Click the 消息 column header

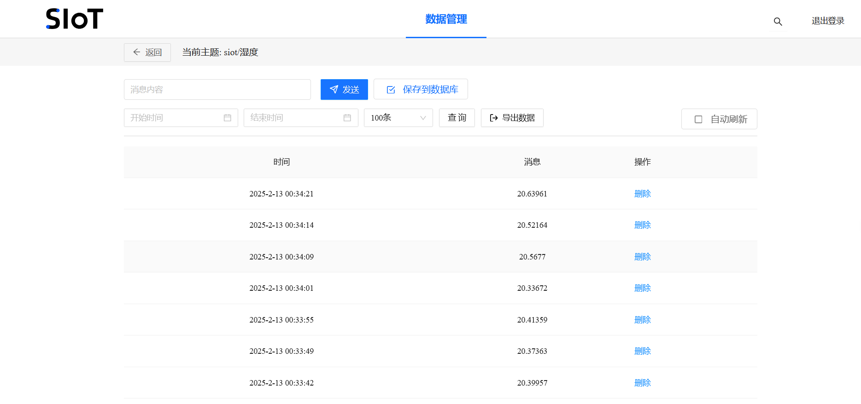532,162
